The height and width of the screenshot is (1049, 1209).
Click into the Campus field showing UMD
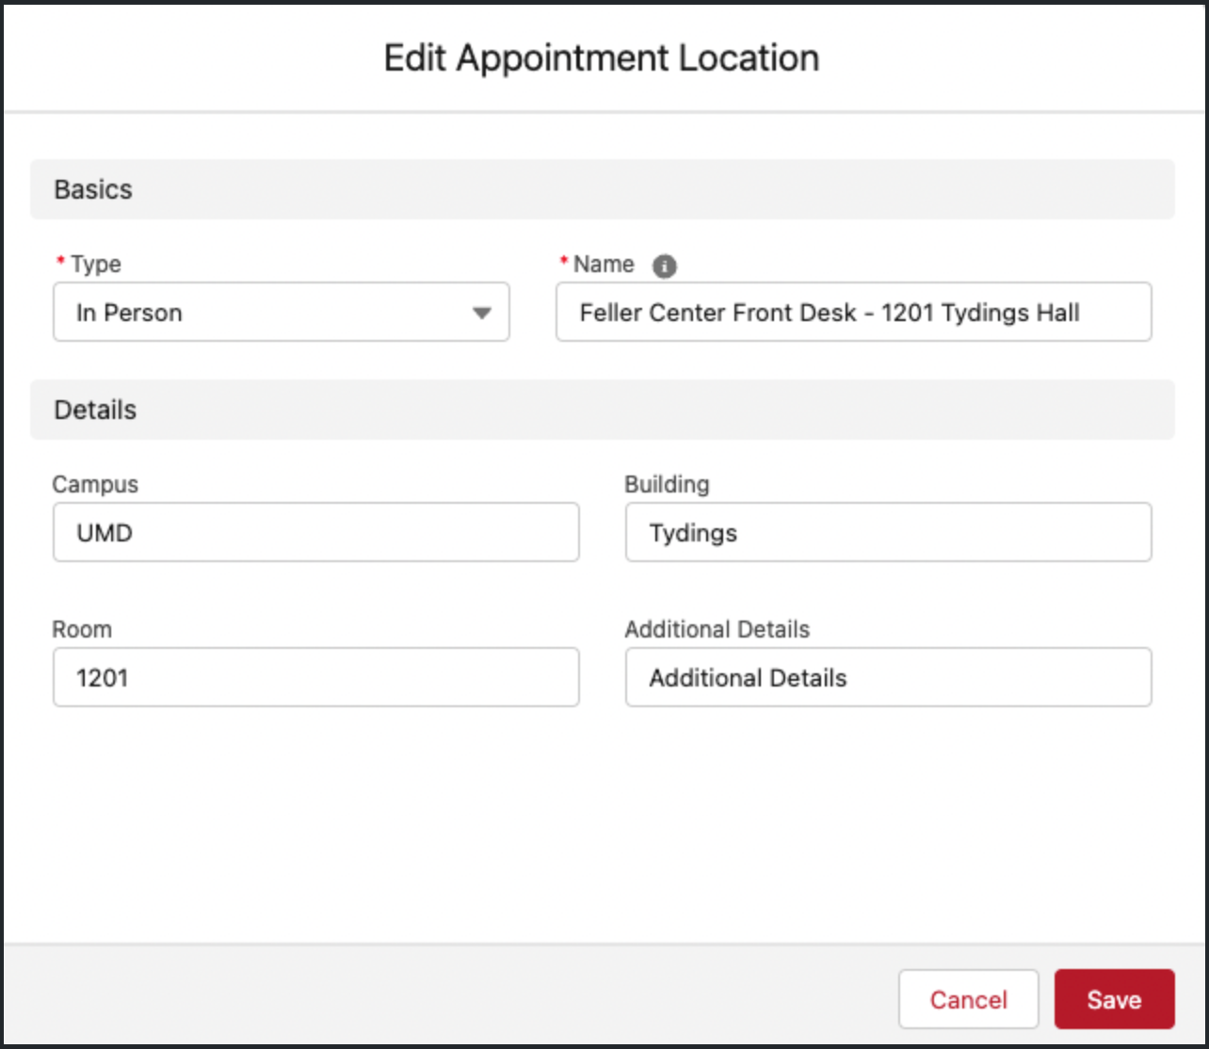tap(315, 532)
